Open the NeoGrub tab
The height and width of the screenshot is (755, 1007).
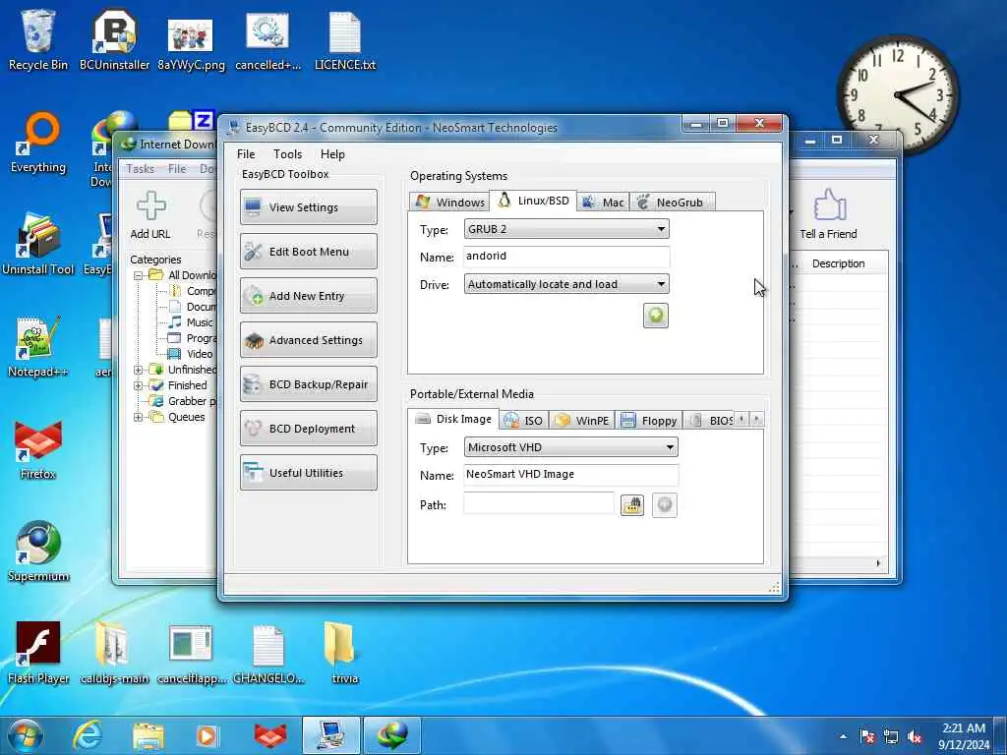click(672, 203)
